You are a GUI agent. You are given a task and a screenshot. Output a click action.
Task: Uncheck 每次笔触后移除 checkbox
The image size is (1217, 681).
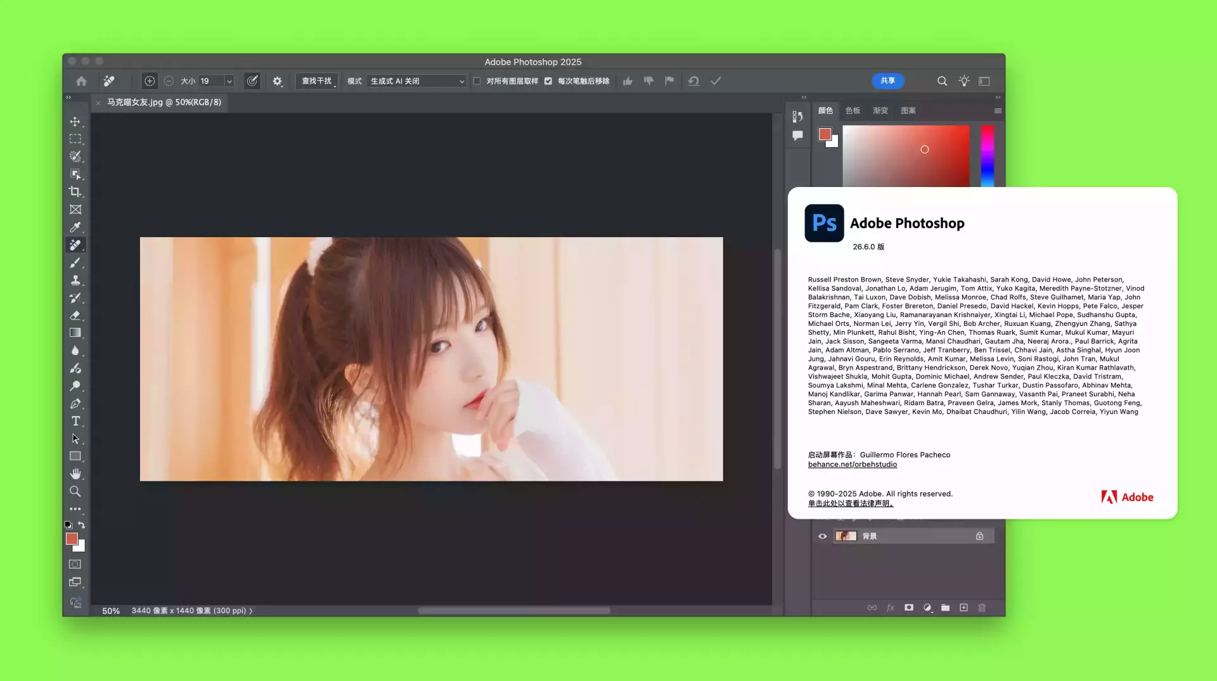[x=548, y=81]
